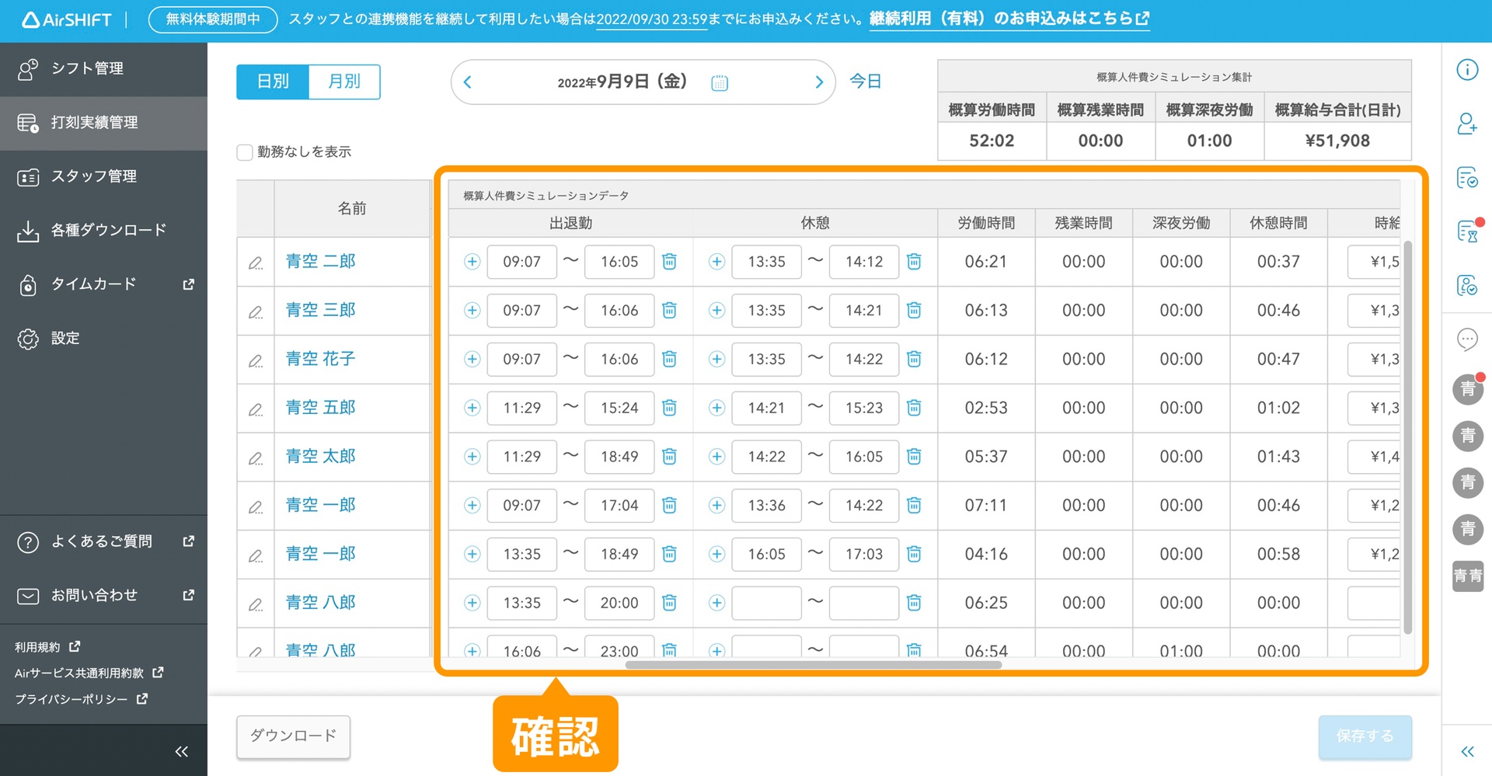
Task: Select the 日別 view toggle
Action: (273, 82)
